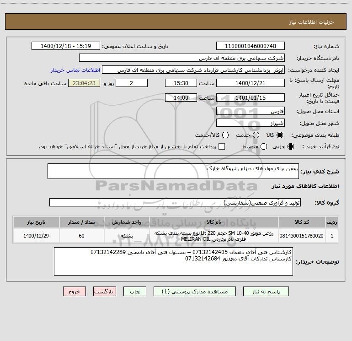
Task: Click the remaining time 23:04:23 field
Action: click(x=84, y=83)
